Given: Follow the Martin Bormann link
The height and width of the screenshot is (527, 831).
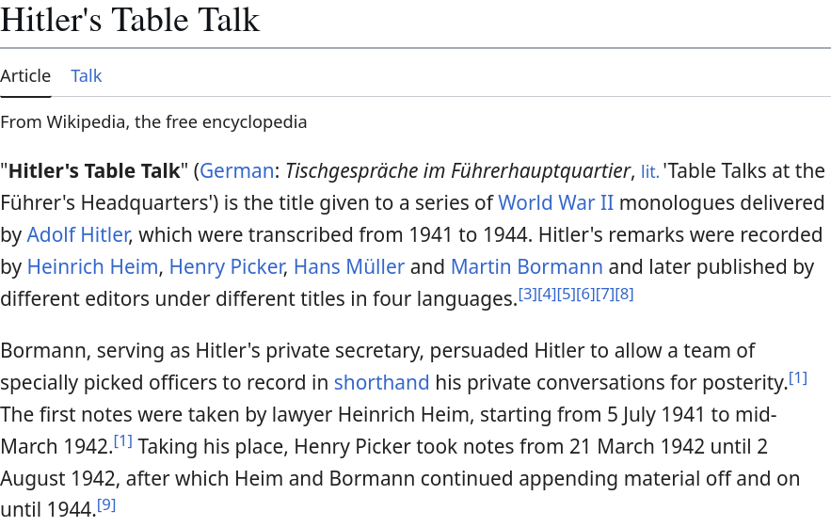Looking at the screenshot, I should click(x=526, y=266).
